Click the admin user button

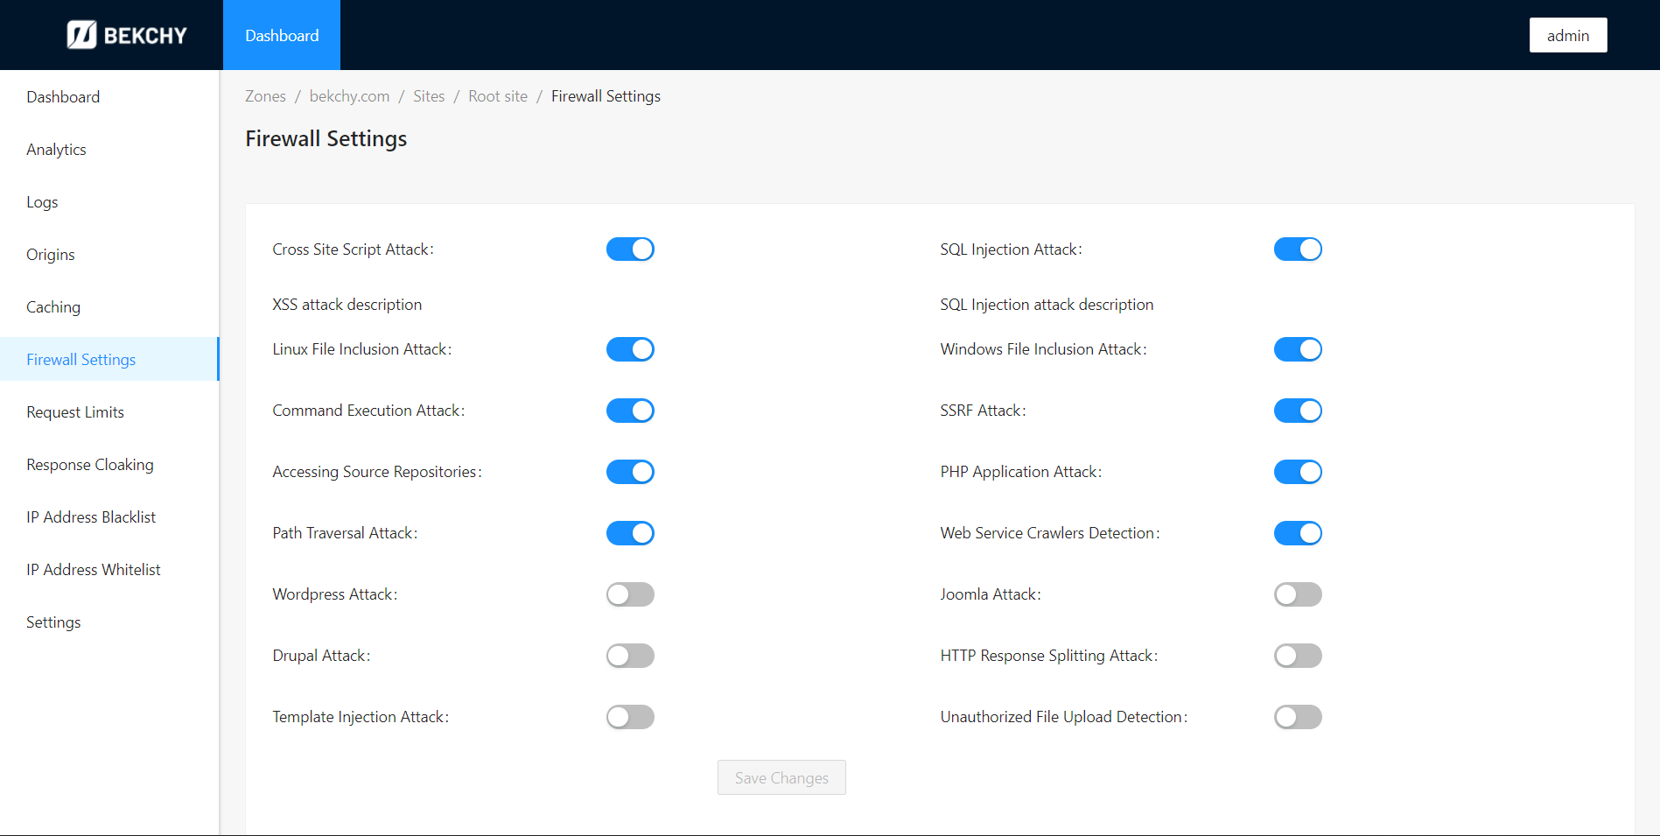1568,35
